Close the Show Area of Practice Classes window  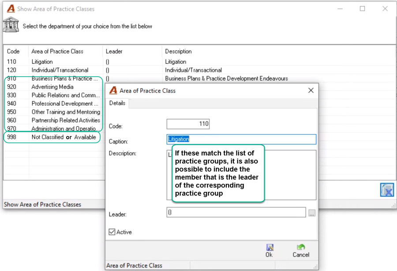coord(385,9)
